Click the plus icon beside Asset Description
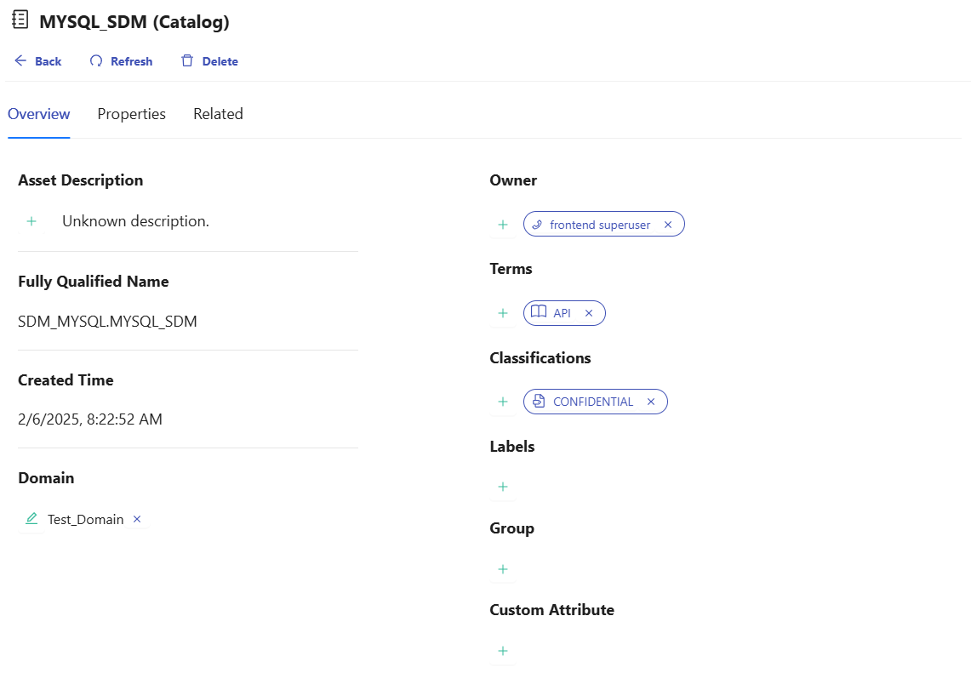 pyautogui.click(x=31, y=221)
